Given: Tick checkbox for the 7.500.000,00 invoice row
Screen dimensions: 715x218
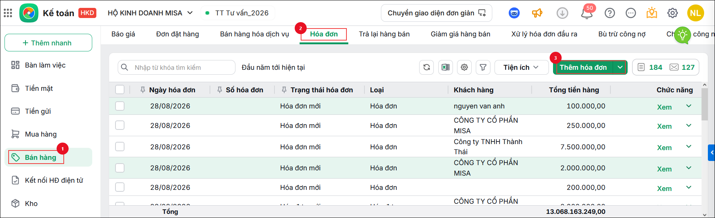Looking at the screenshot, I should point(120,147).
